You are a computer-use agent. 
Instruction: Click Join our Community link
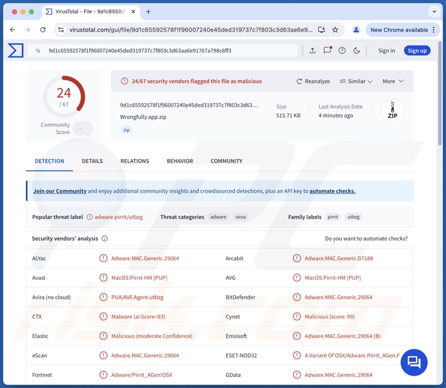(x=60, y=191)
